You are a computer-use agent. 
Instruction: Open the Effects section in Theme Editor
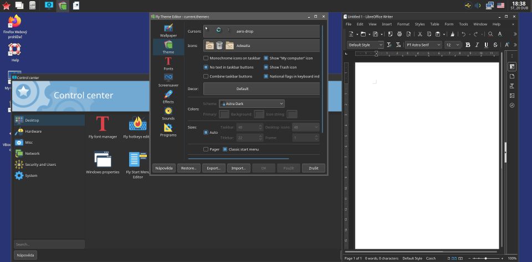(168, 97)
